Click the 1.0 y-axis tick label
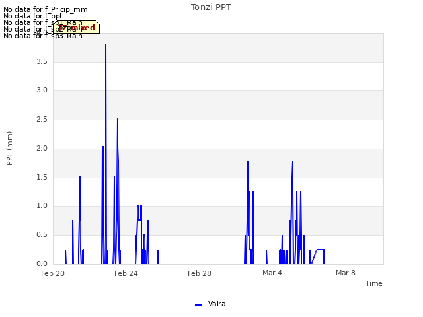Image resolution: width=423 pixels, height=317 pixels. pos(42,206)
